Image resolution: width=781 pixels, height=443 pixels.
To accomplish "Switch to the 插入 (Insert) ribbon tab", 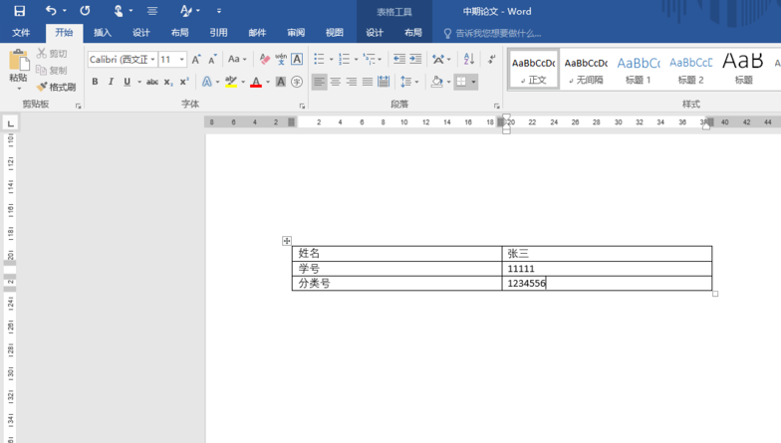I will click(x=103, y=32).
